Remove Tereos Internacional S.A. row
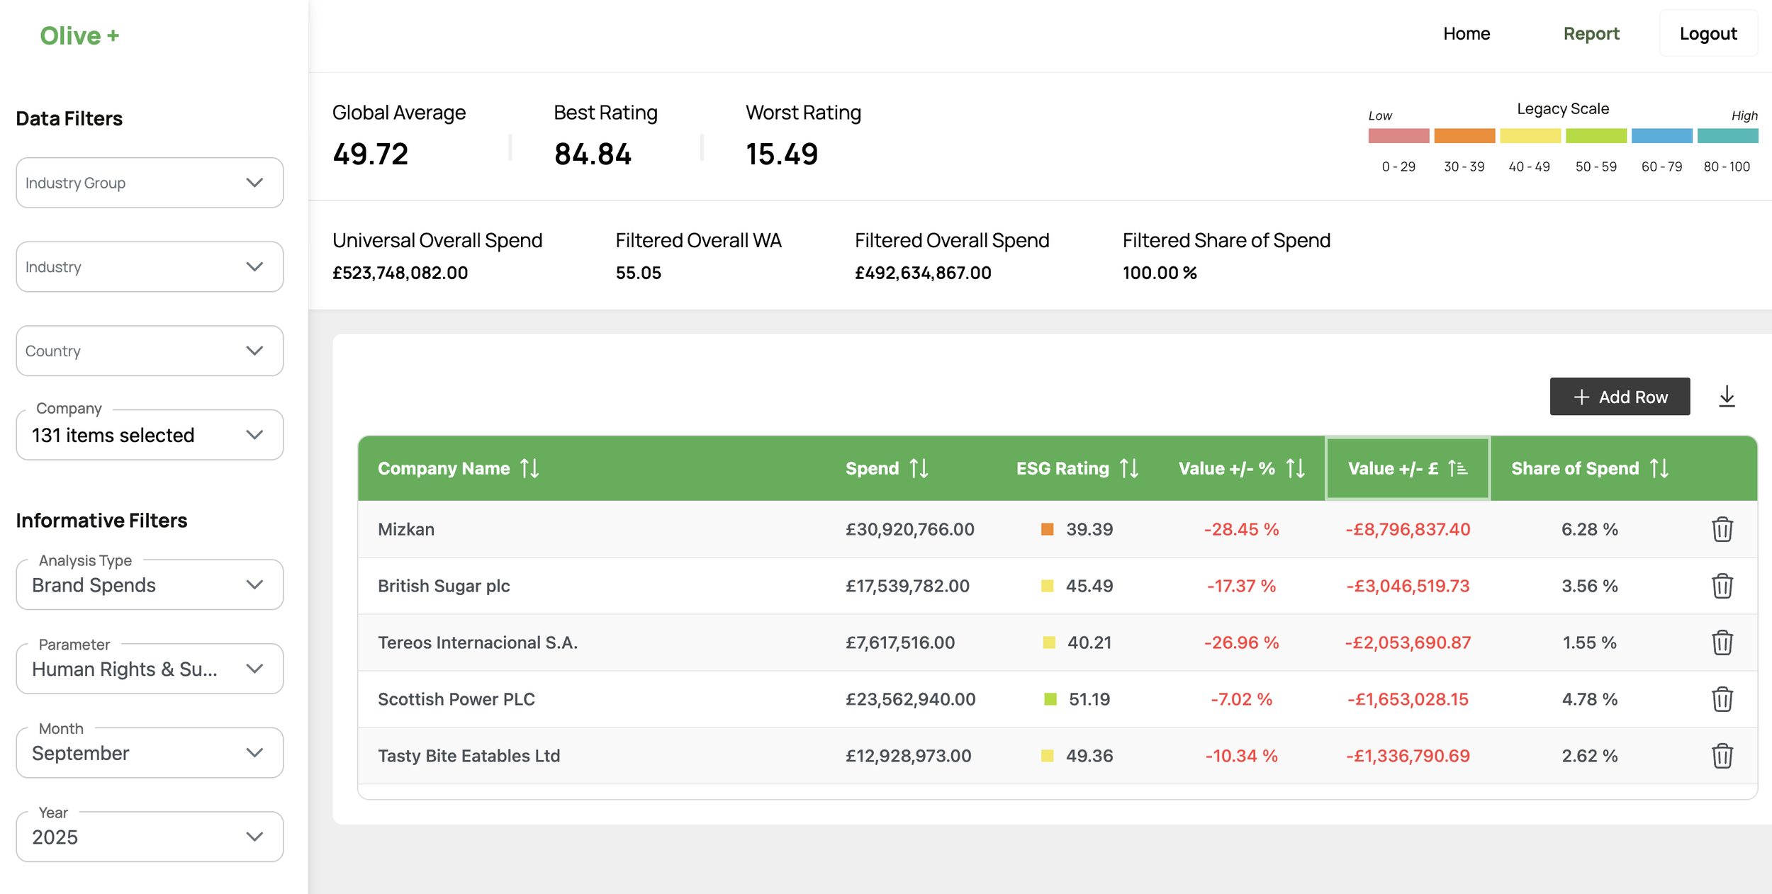The height and width of the screenshot is (894, 1772). tap(1722, 643)
